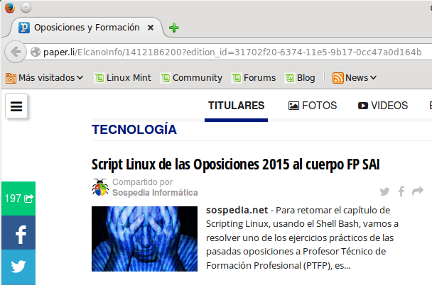This screenshot has height=285, width=432.
Task: Open a new tab with green plus
Action: [x=174, y=28]
